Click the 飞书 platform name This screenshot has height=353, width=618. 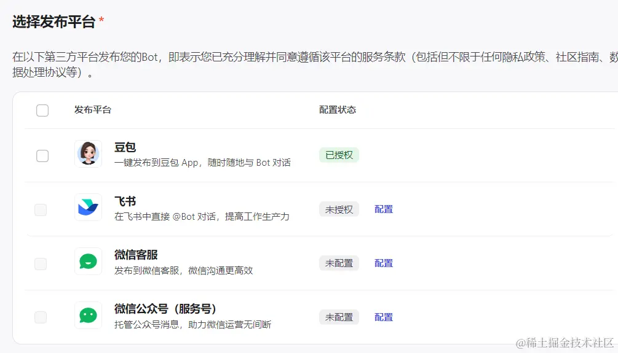click(x=125, y=201)
